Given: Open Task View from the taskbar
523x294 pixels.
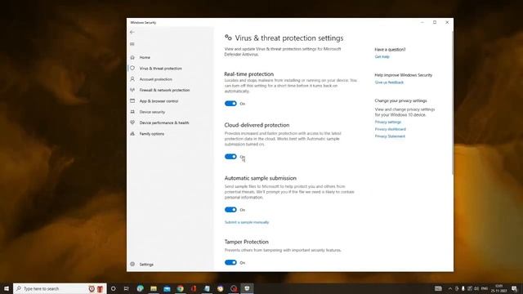Looking at the screenshot, I should [127, 288].
